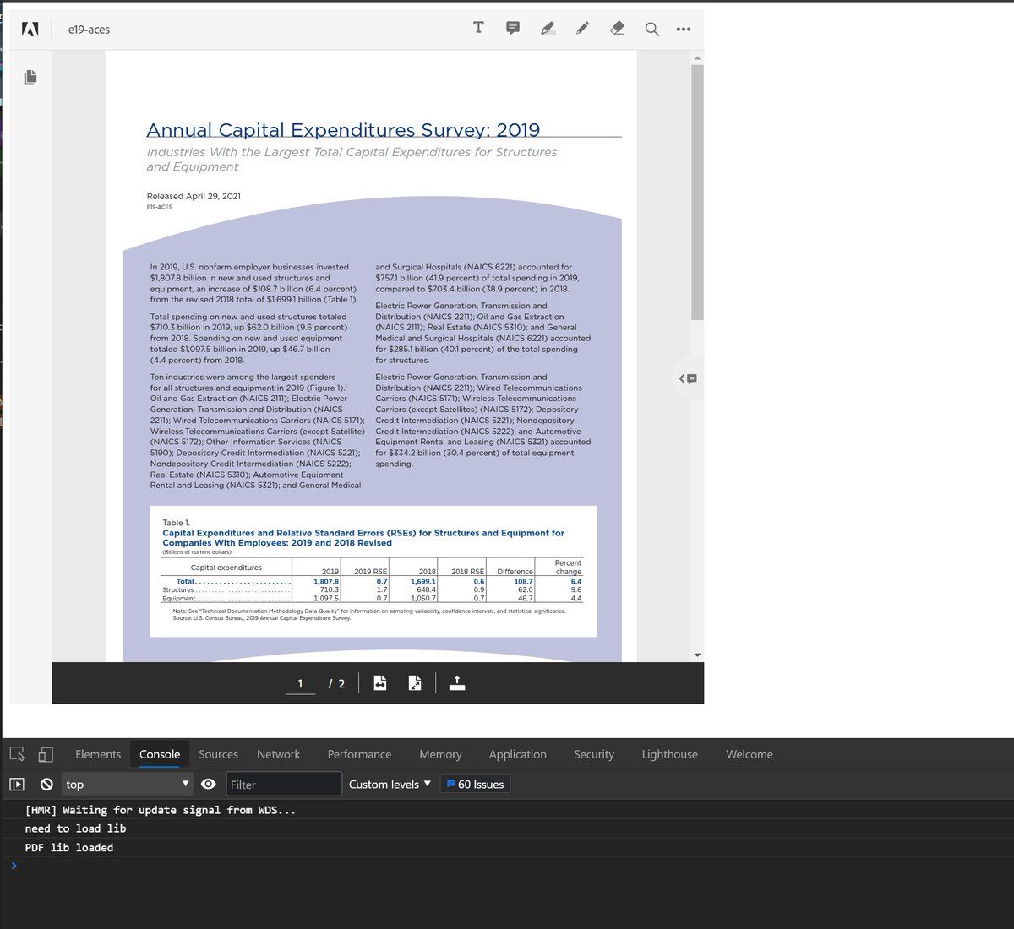1014x929 pixels.
Task: Switch to the Network tab
Action: pos(278,754)
